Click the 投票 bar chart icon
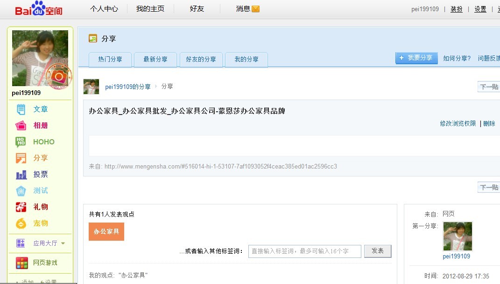 point(21,174)
